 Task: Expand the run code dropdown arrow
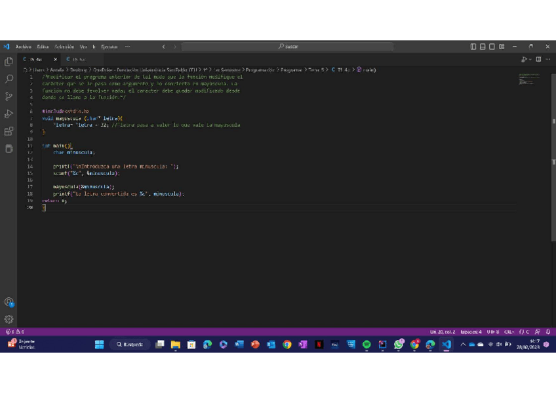coord(530,59)
